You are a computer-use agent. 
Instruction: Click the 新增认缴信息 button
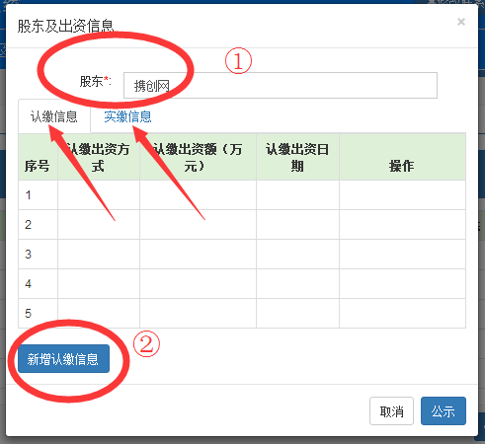63,358
